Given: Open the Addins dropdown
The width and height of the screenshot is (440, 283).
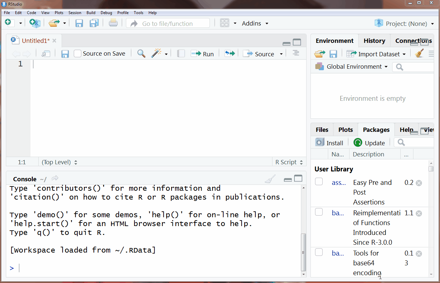Looking at the screenshot, I should click(255, 24).
